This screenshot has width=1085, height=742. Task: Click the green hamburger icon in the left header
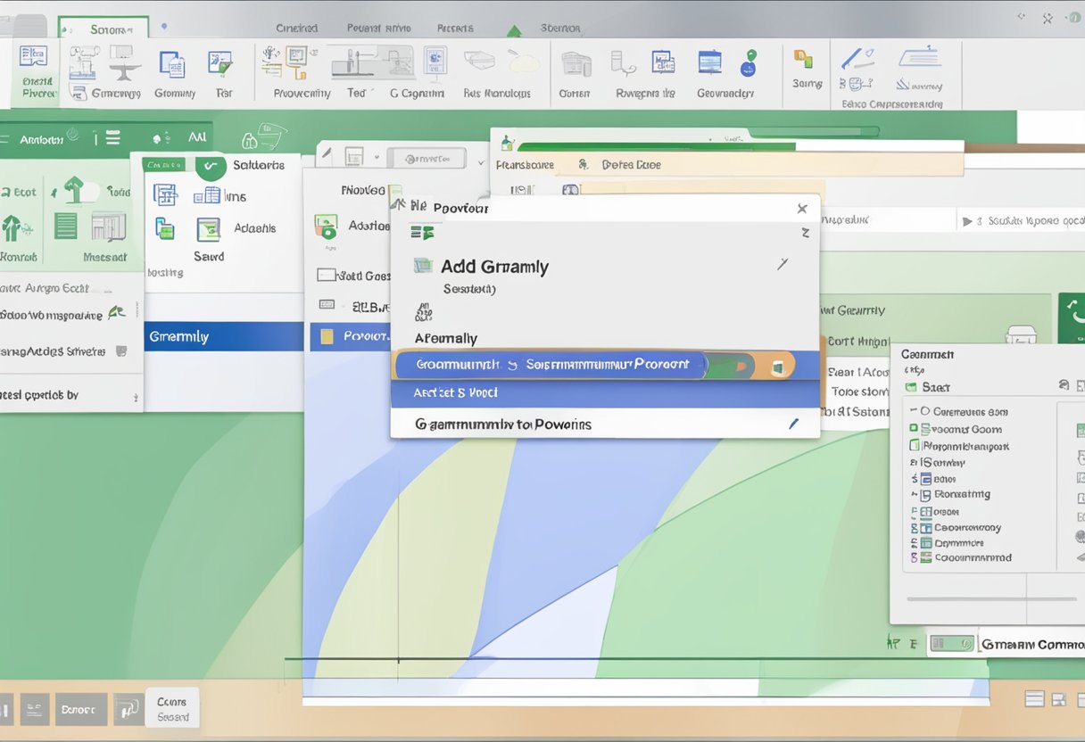click(x=113, y=138)
